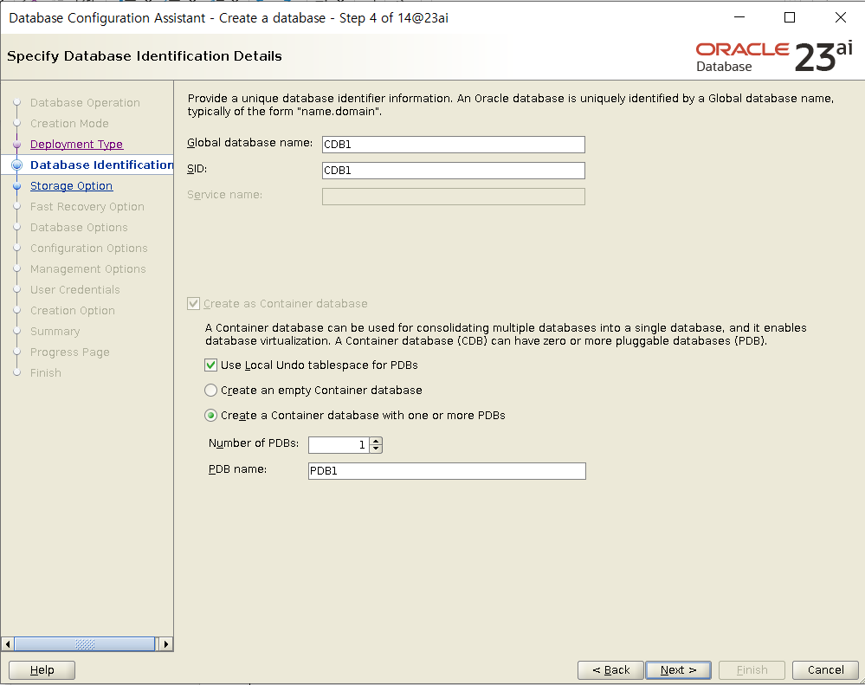Select Create an empty Container database
865x685 pixels.
click(210, 391)
